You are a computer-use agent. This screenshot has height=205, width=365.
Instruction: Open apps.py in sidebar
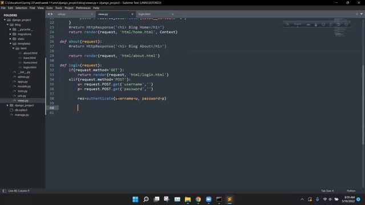23,81
